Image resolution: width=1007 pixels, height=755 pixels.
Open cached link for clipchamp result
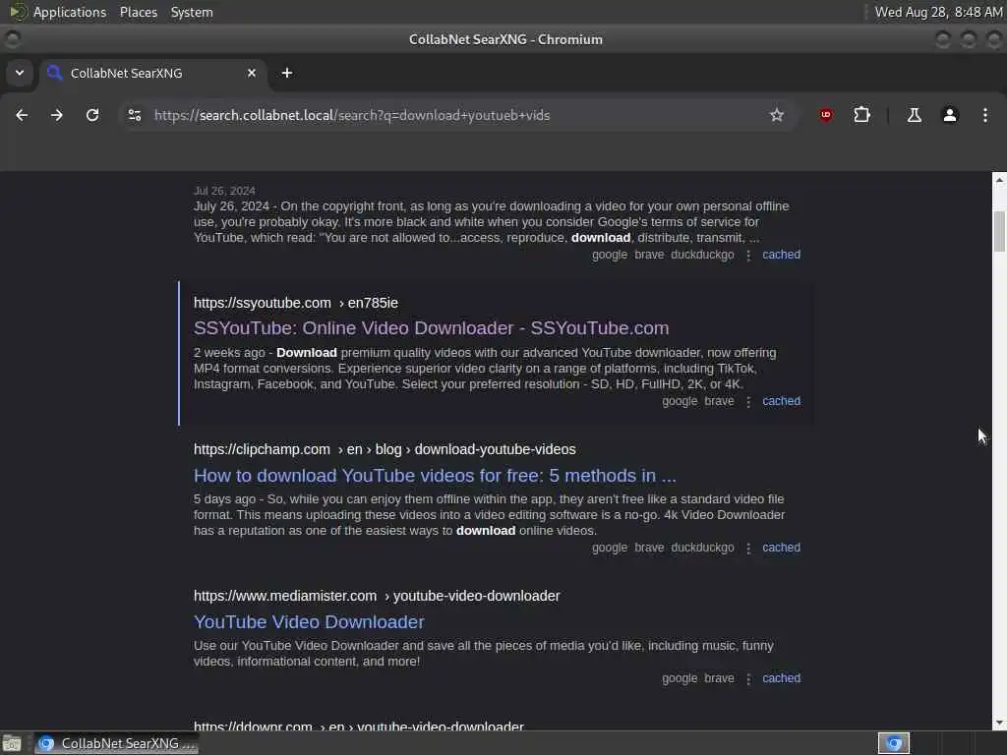click(x=781, y=548)
